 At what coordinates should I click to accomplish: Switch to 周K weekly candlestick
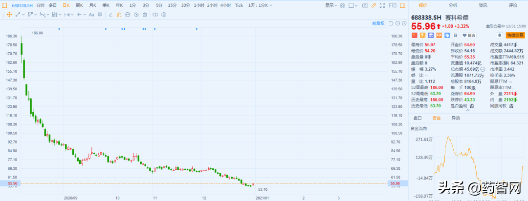point(79,5)
